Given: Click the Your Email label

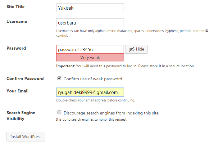Looking at the screenshot, I should coord(17,91).
